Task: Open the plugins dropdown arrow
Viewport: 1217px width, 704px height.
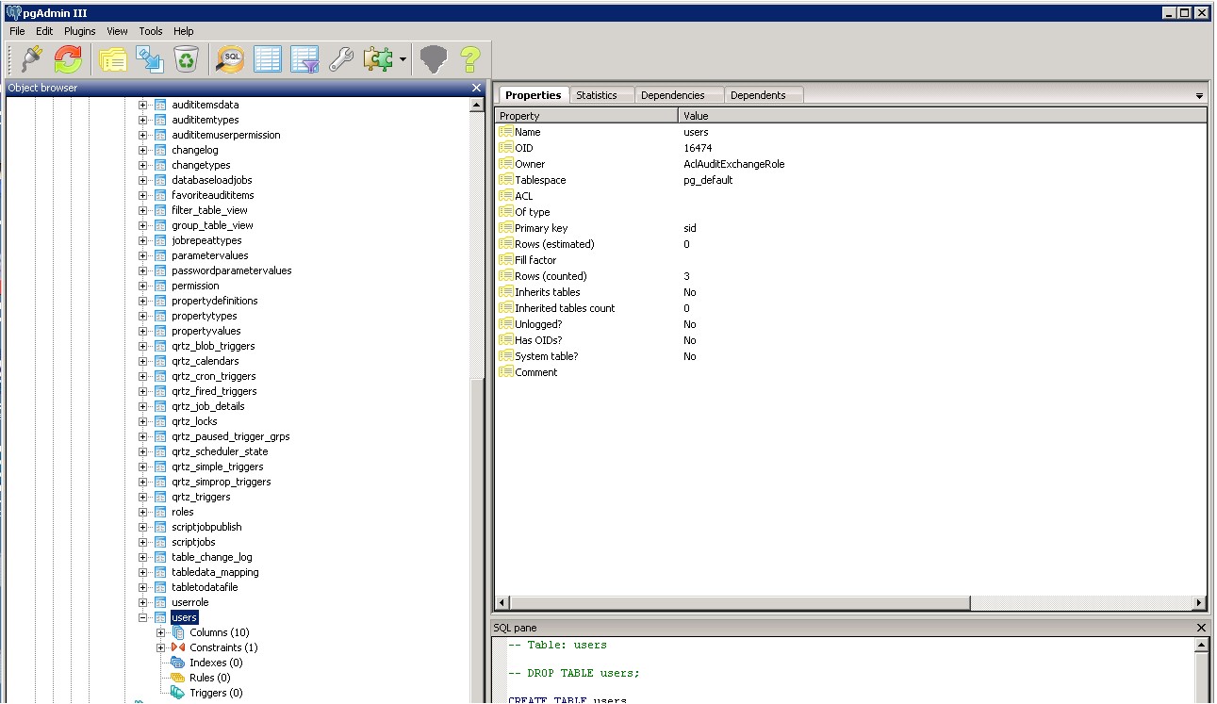Action: 403,59
